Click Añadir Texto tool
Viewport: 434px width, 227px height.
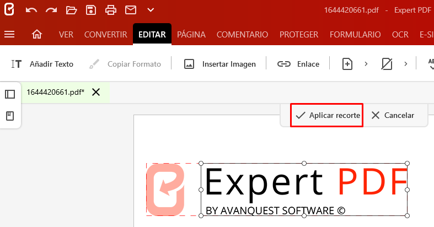42,64
